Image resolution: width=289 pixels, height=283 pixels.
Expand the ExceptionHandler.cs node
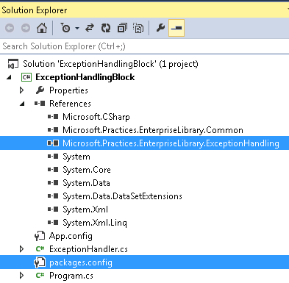click(22, 249)
